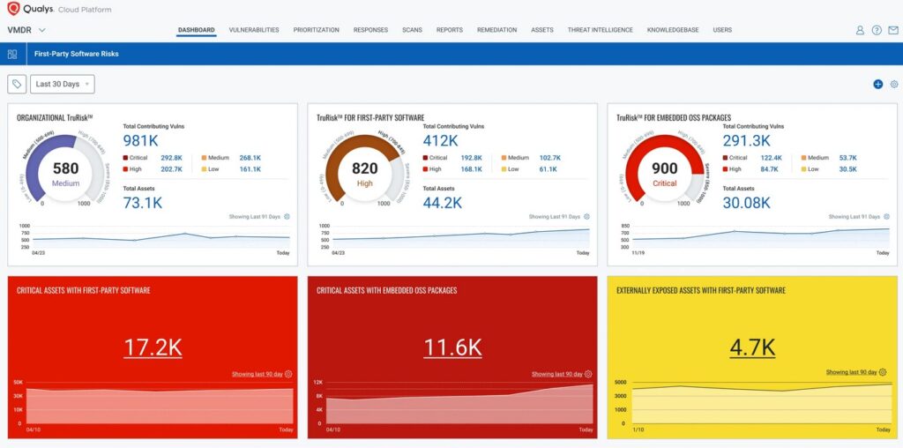Go to the Remediation tab

click(x=497, y=30)
